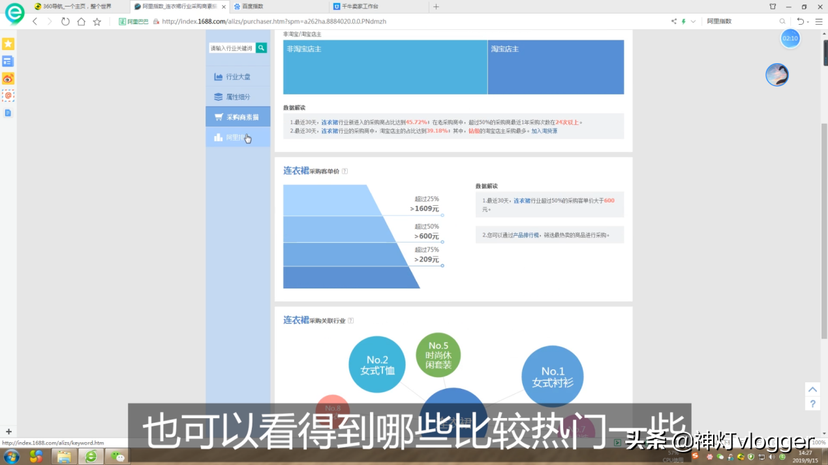Open the favorites star in left sidebar

coord(8,44)
